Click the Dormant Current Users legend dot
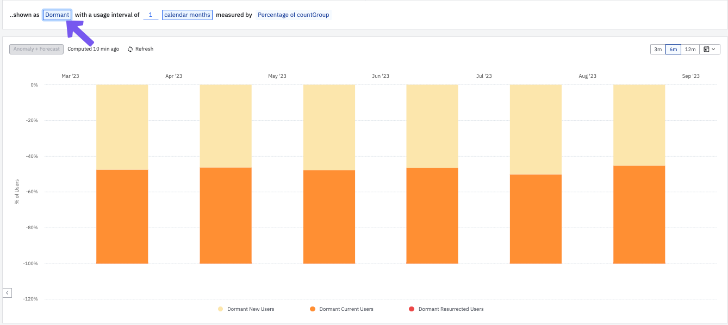This screenshot has width=728, height=325. click(x=312, y=309)
